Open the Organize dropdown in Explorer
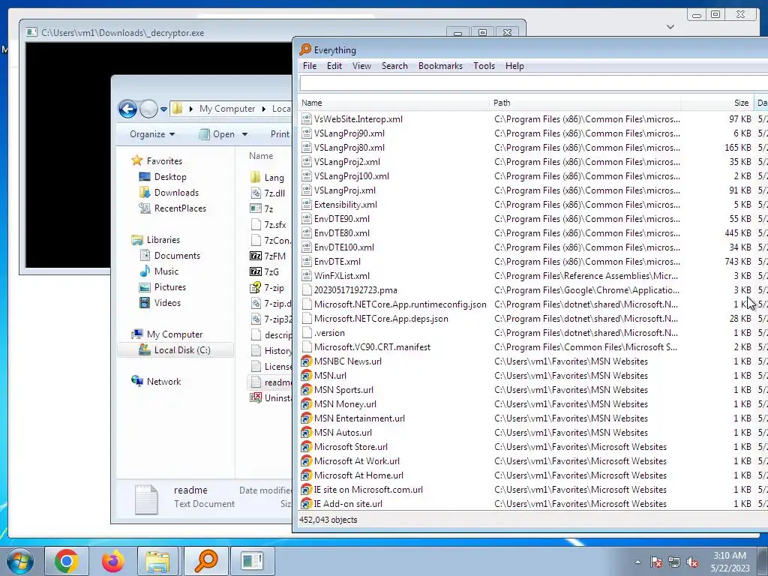 152,134
